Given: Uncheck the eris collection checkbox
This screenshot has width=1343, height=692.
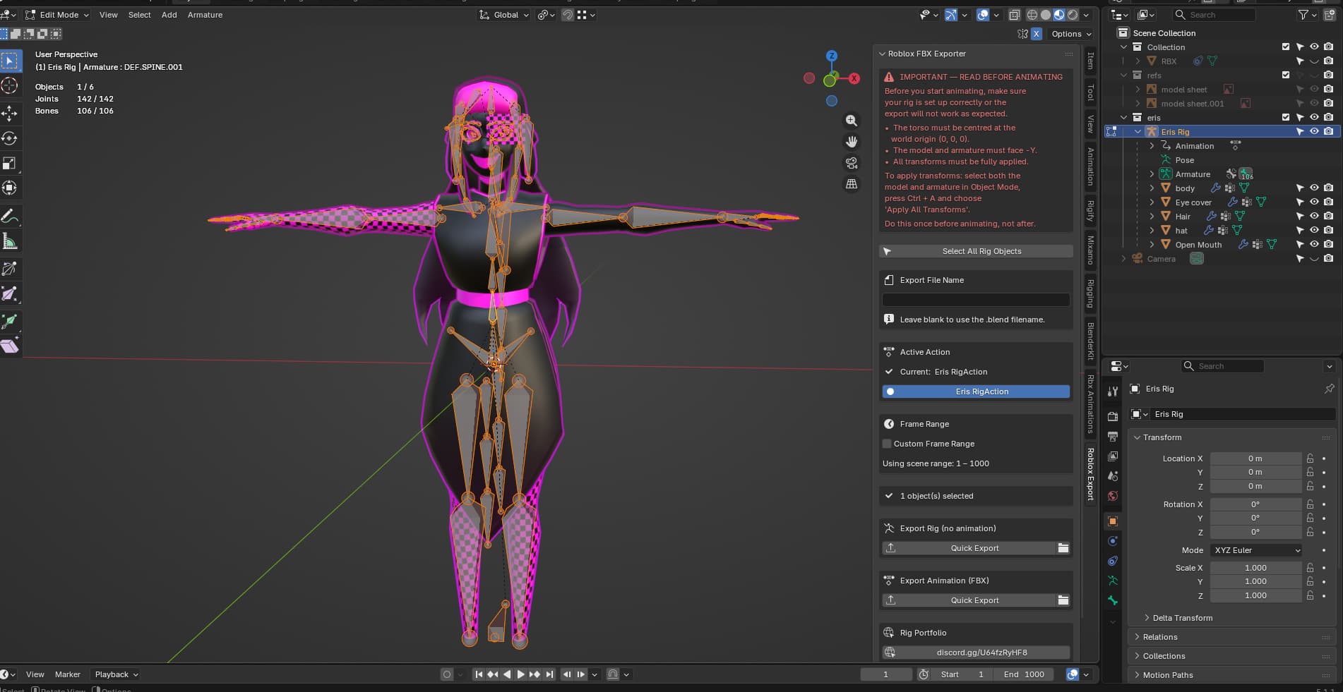Looking at the screenshot, I should pyautogui.click(x=1286, y=117).
